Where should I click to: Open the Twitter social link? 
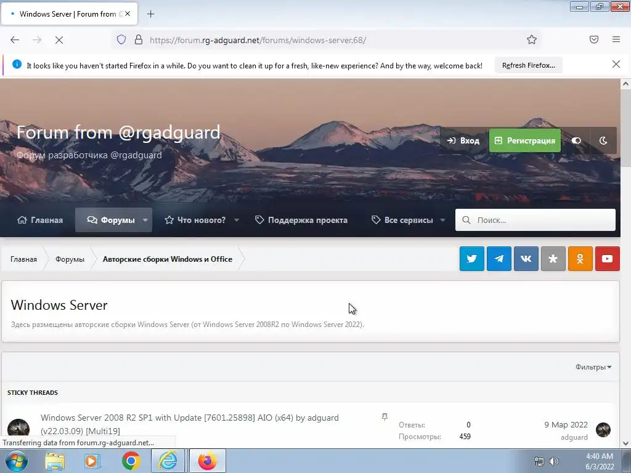click(471, 259)
